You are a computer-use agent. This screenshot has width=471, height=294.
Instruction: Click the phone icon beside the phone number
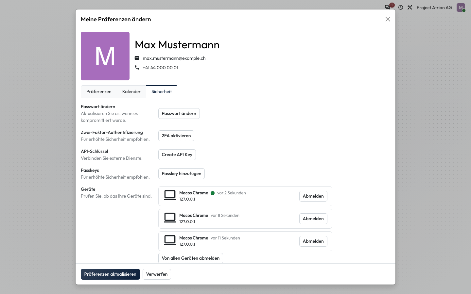pyautogui.click(x=137, y=68)
